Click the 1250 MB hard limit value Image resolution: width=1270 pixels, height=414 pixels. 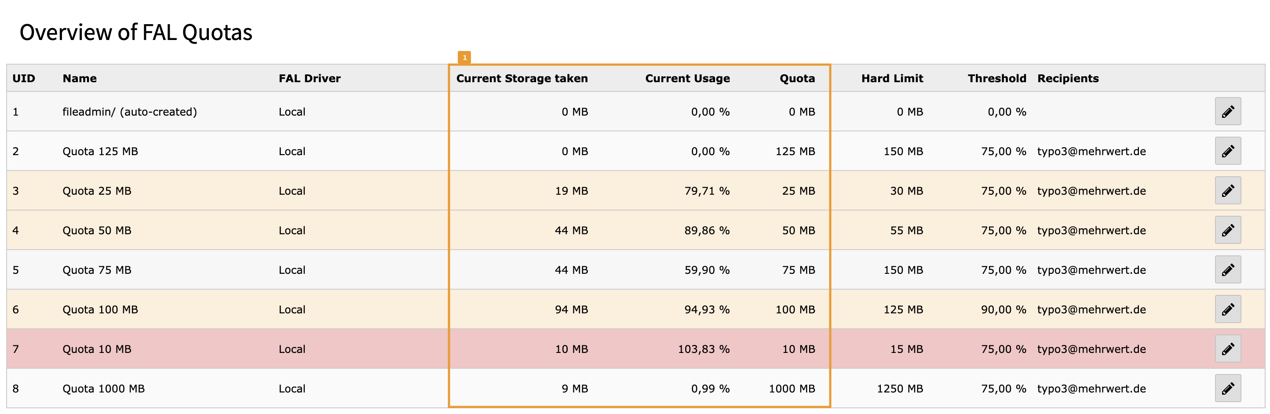coord(900,389)
